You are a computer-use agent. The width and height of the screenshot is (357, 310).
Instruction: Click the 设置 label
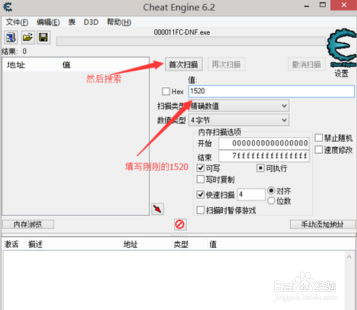pos(341,74)
